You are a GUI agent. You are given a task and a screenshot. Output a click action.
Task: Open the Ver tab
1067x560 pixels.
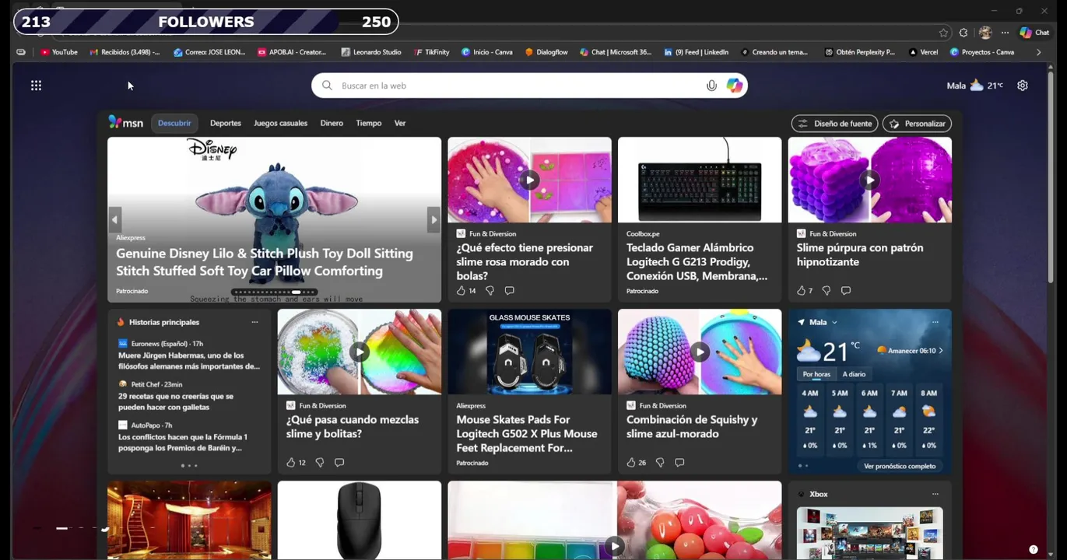coord(400,123)
